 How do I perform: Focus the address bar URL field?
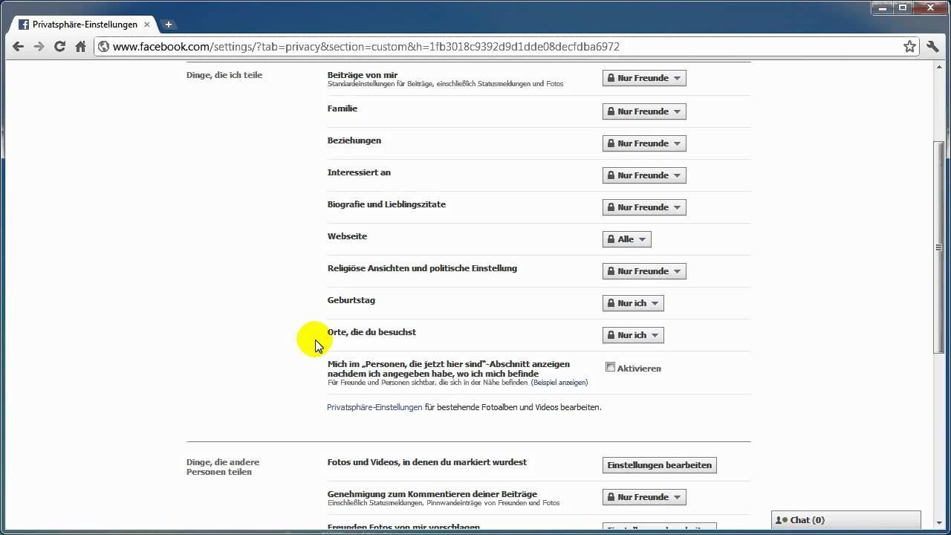coord(505,46)
